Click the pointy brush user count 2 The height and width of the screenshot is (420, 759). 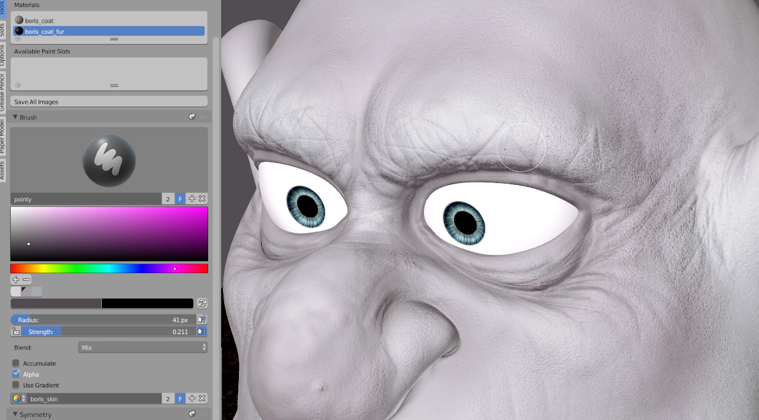[x=168, y=199]
